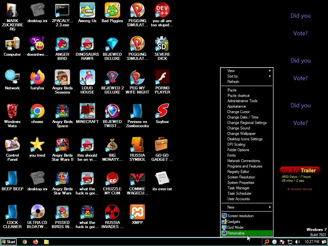
Task: Open Administrative Tools from context menu
Action: (x=247, y=101)
